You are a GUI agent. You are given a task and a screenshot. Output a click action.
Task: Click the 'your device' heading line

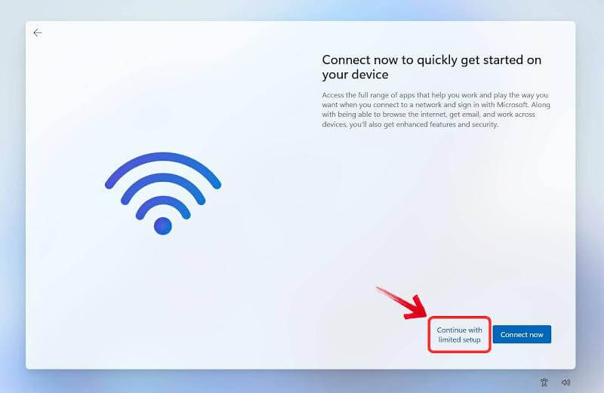coord(355,75)
